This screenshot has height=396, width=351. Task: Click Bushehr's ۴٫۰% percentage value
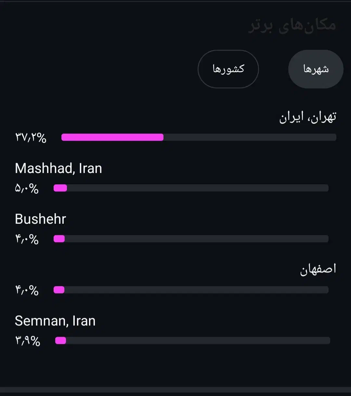(x=27, y=239)
